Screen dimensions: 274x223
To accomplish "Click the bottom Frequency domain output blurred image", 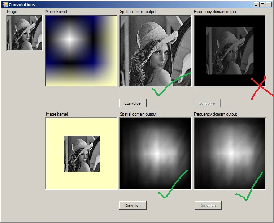I will tap(230, 154).
